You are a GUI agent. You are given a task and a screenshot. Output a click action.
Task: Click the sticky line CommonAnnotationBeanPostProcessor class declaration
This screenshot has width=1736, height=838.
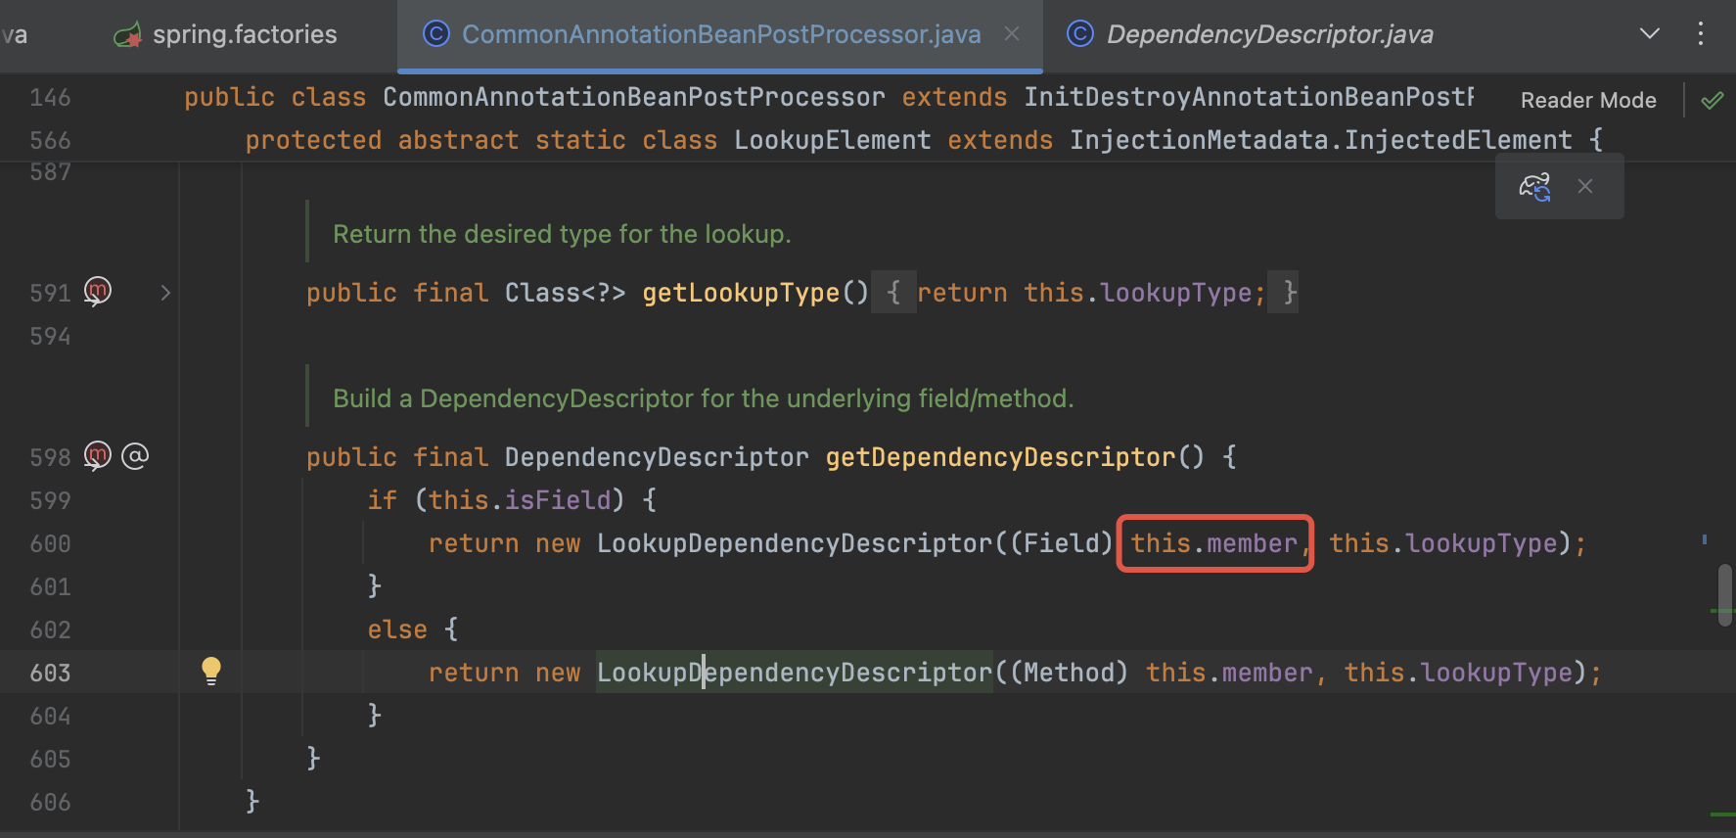pos(829,97)
